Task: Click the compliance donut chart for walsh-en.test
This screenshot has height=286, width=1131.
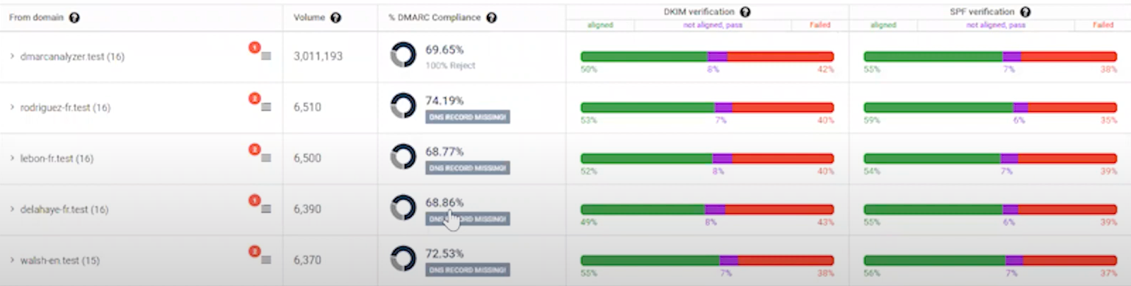Action: tap(403, 258)
